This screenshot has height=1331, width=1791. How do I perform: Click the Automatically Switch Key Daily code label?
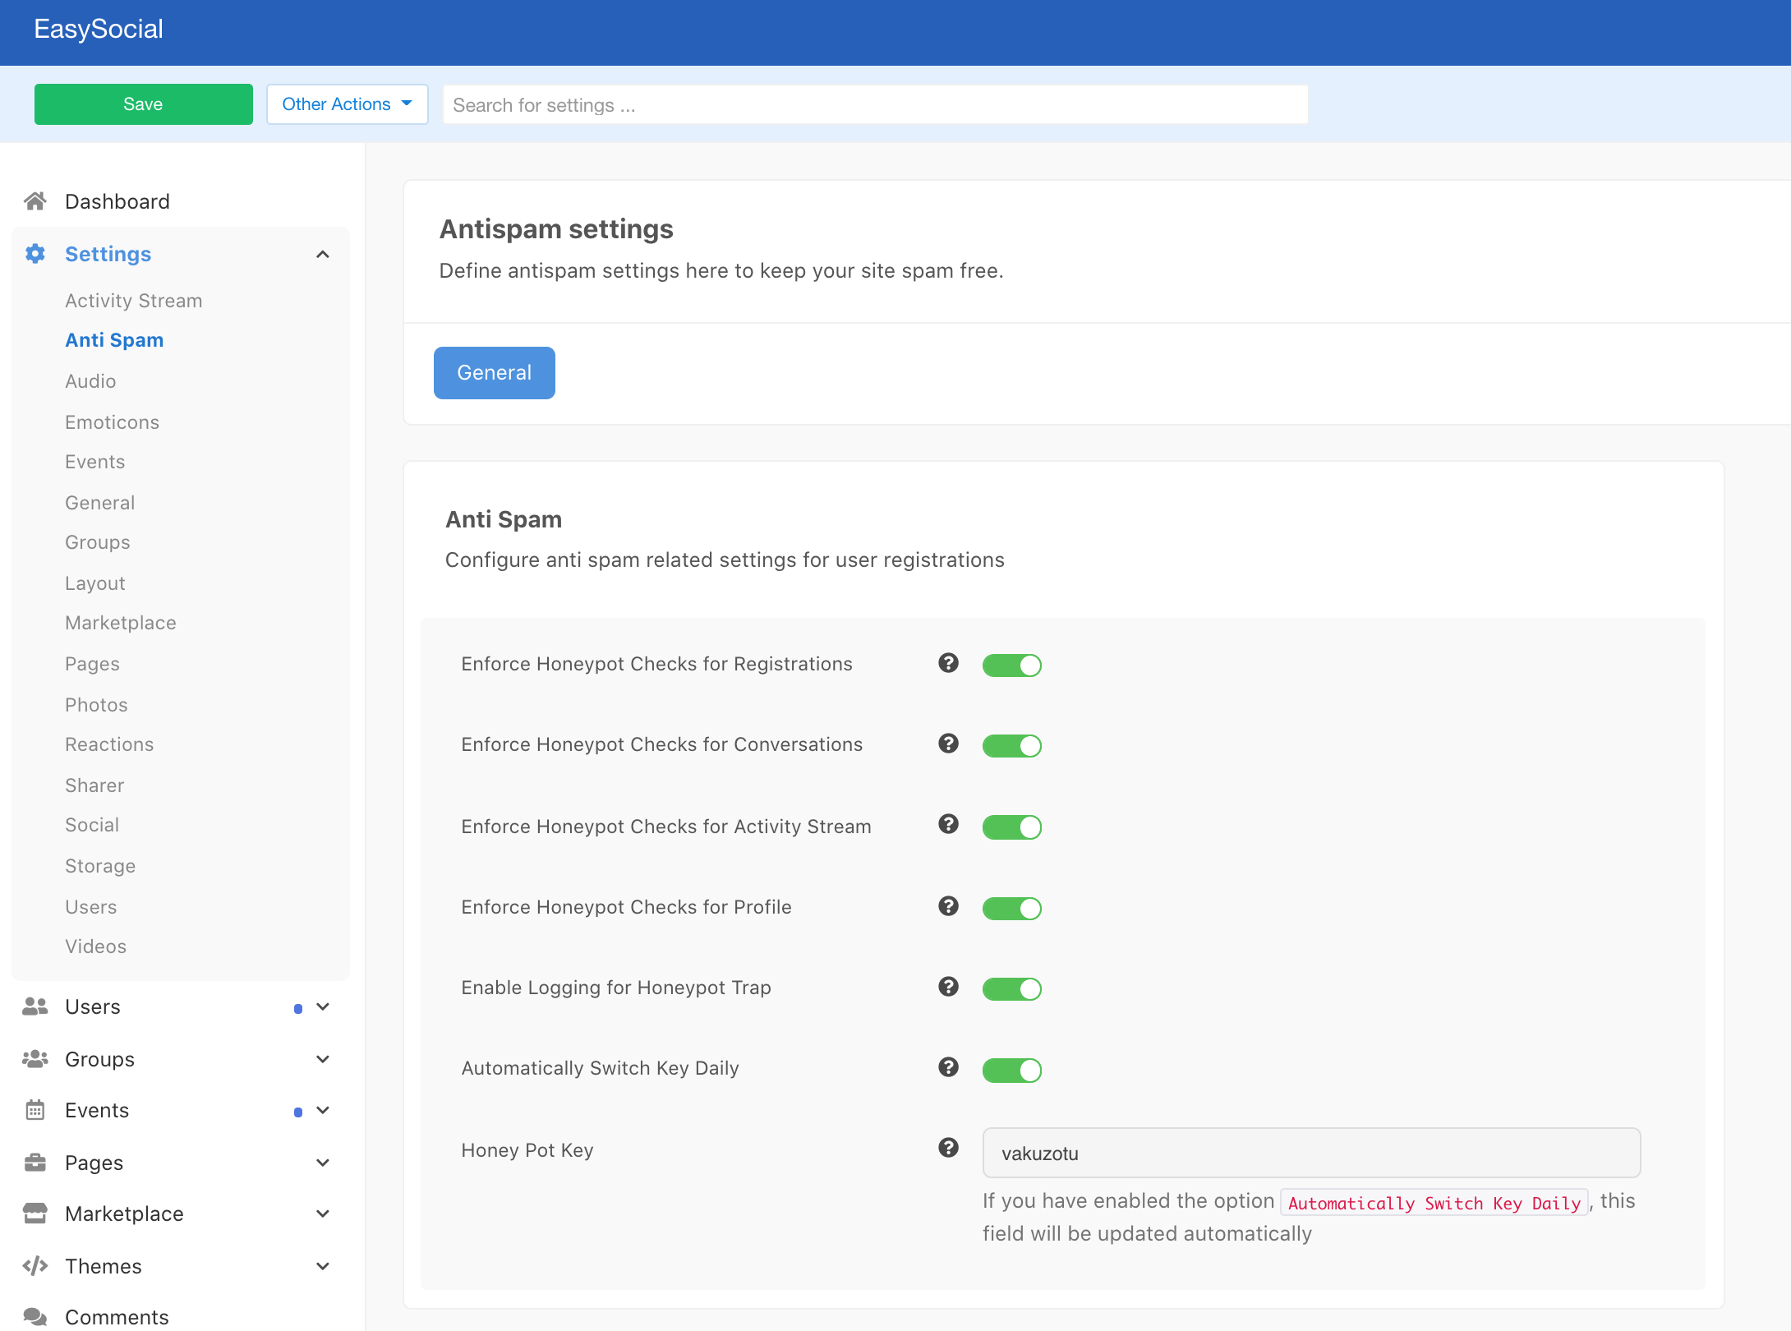point(1434,1203)
